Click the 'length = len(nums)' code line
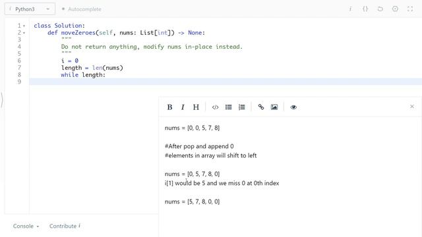 pos(92,68)
